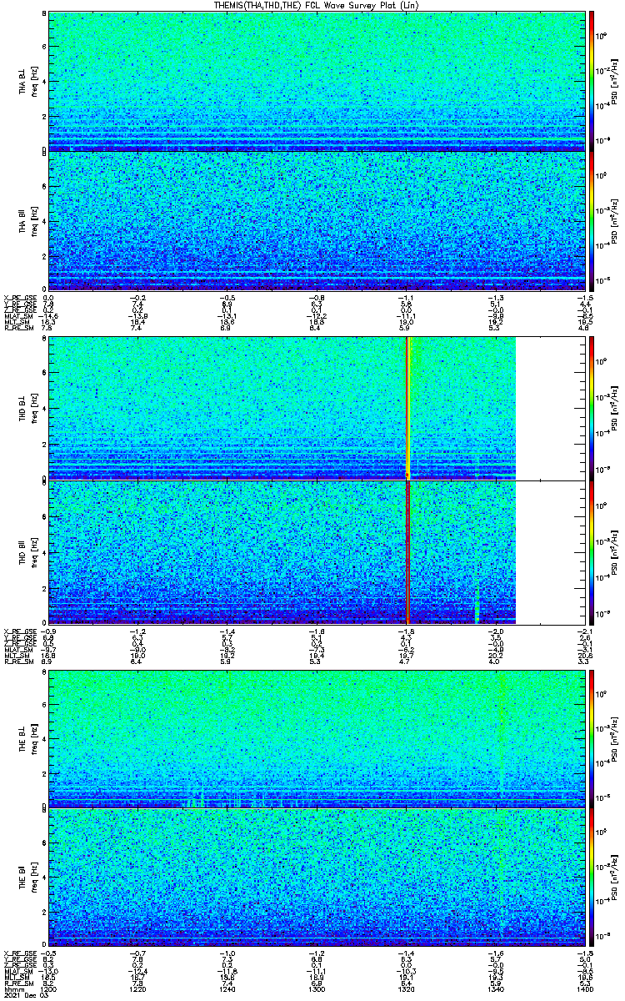
Task: Click the green low-frequency burst in the THD B|| panel
Action: click(x=477, y=602)
